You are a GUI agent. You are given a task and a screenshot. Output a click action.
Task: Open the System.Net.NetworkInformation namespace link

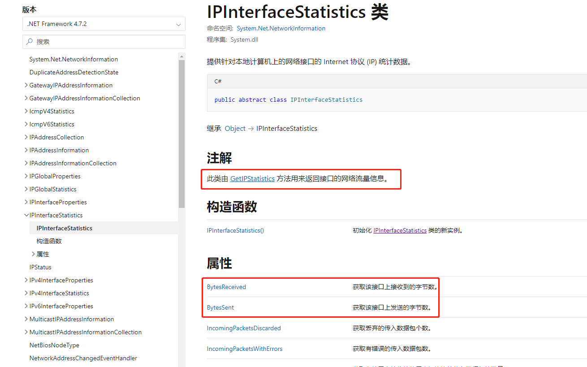[x=281, y=28]
